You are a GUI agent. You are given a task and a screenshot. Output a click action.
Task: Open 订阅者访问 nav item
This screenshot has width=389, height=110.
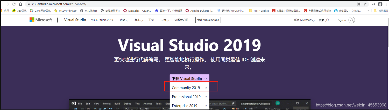click(181, 20)
